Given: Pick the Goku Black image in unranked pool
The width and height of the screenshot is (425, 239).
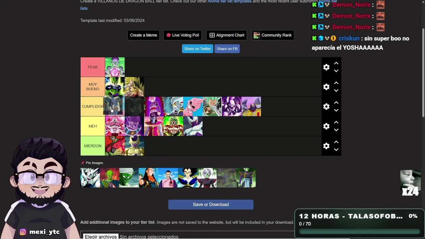Looking at the screenshot, I should (207, 178).
